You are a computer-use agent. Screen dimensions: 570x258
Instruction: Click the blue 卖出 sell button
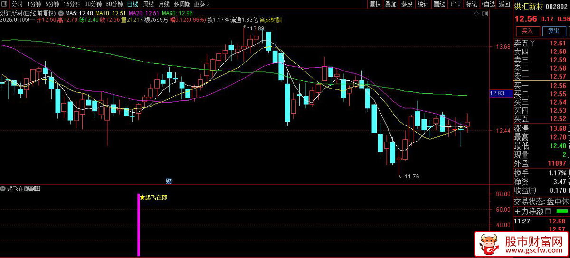(x=554, y=31)
